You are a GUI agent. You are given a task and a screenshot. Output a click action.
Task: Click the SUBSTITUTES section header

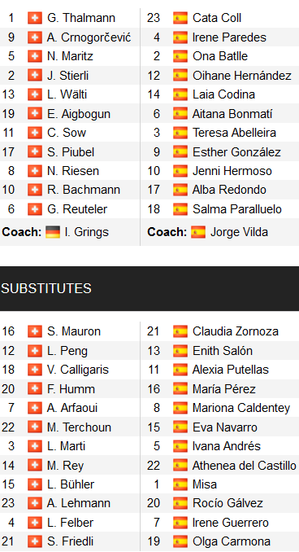[149, 288]
